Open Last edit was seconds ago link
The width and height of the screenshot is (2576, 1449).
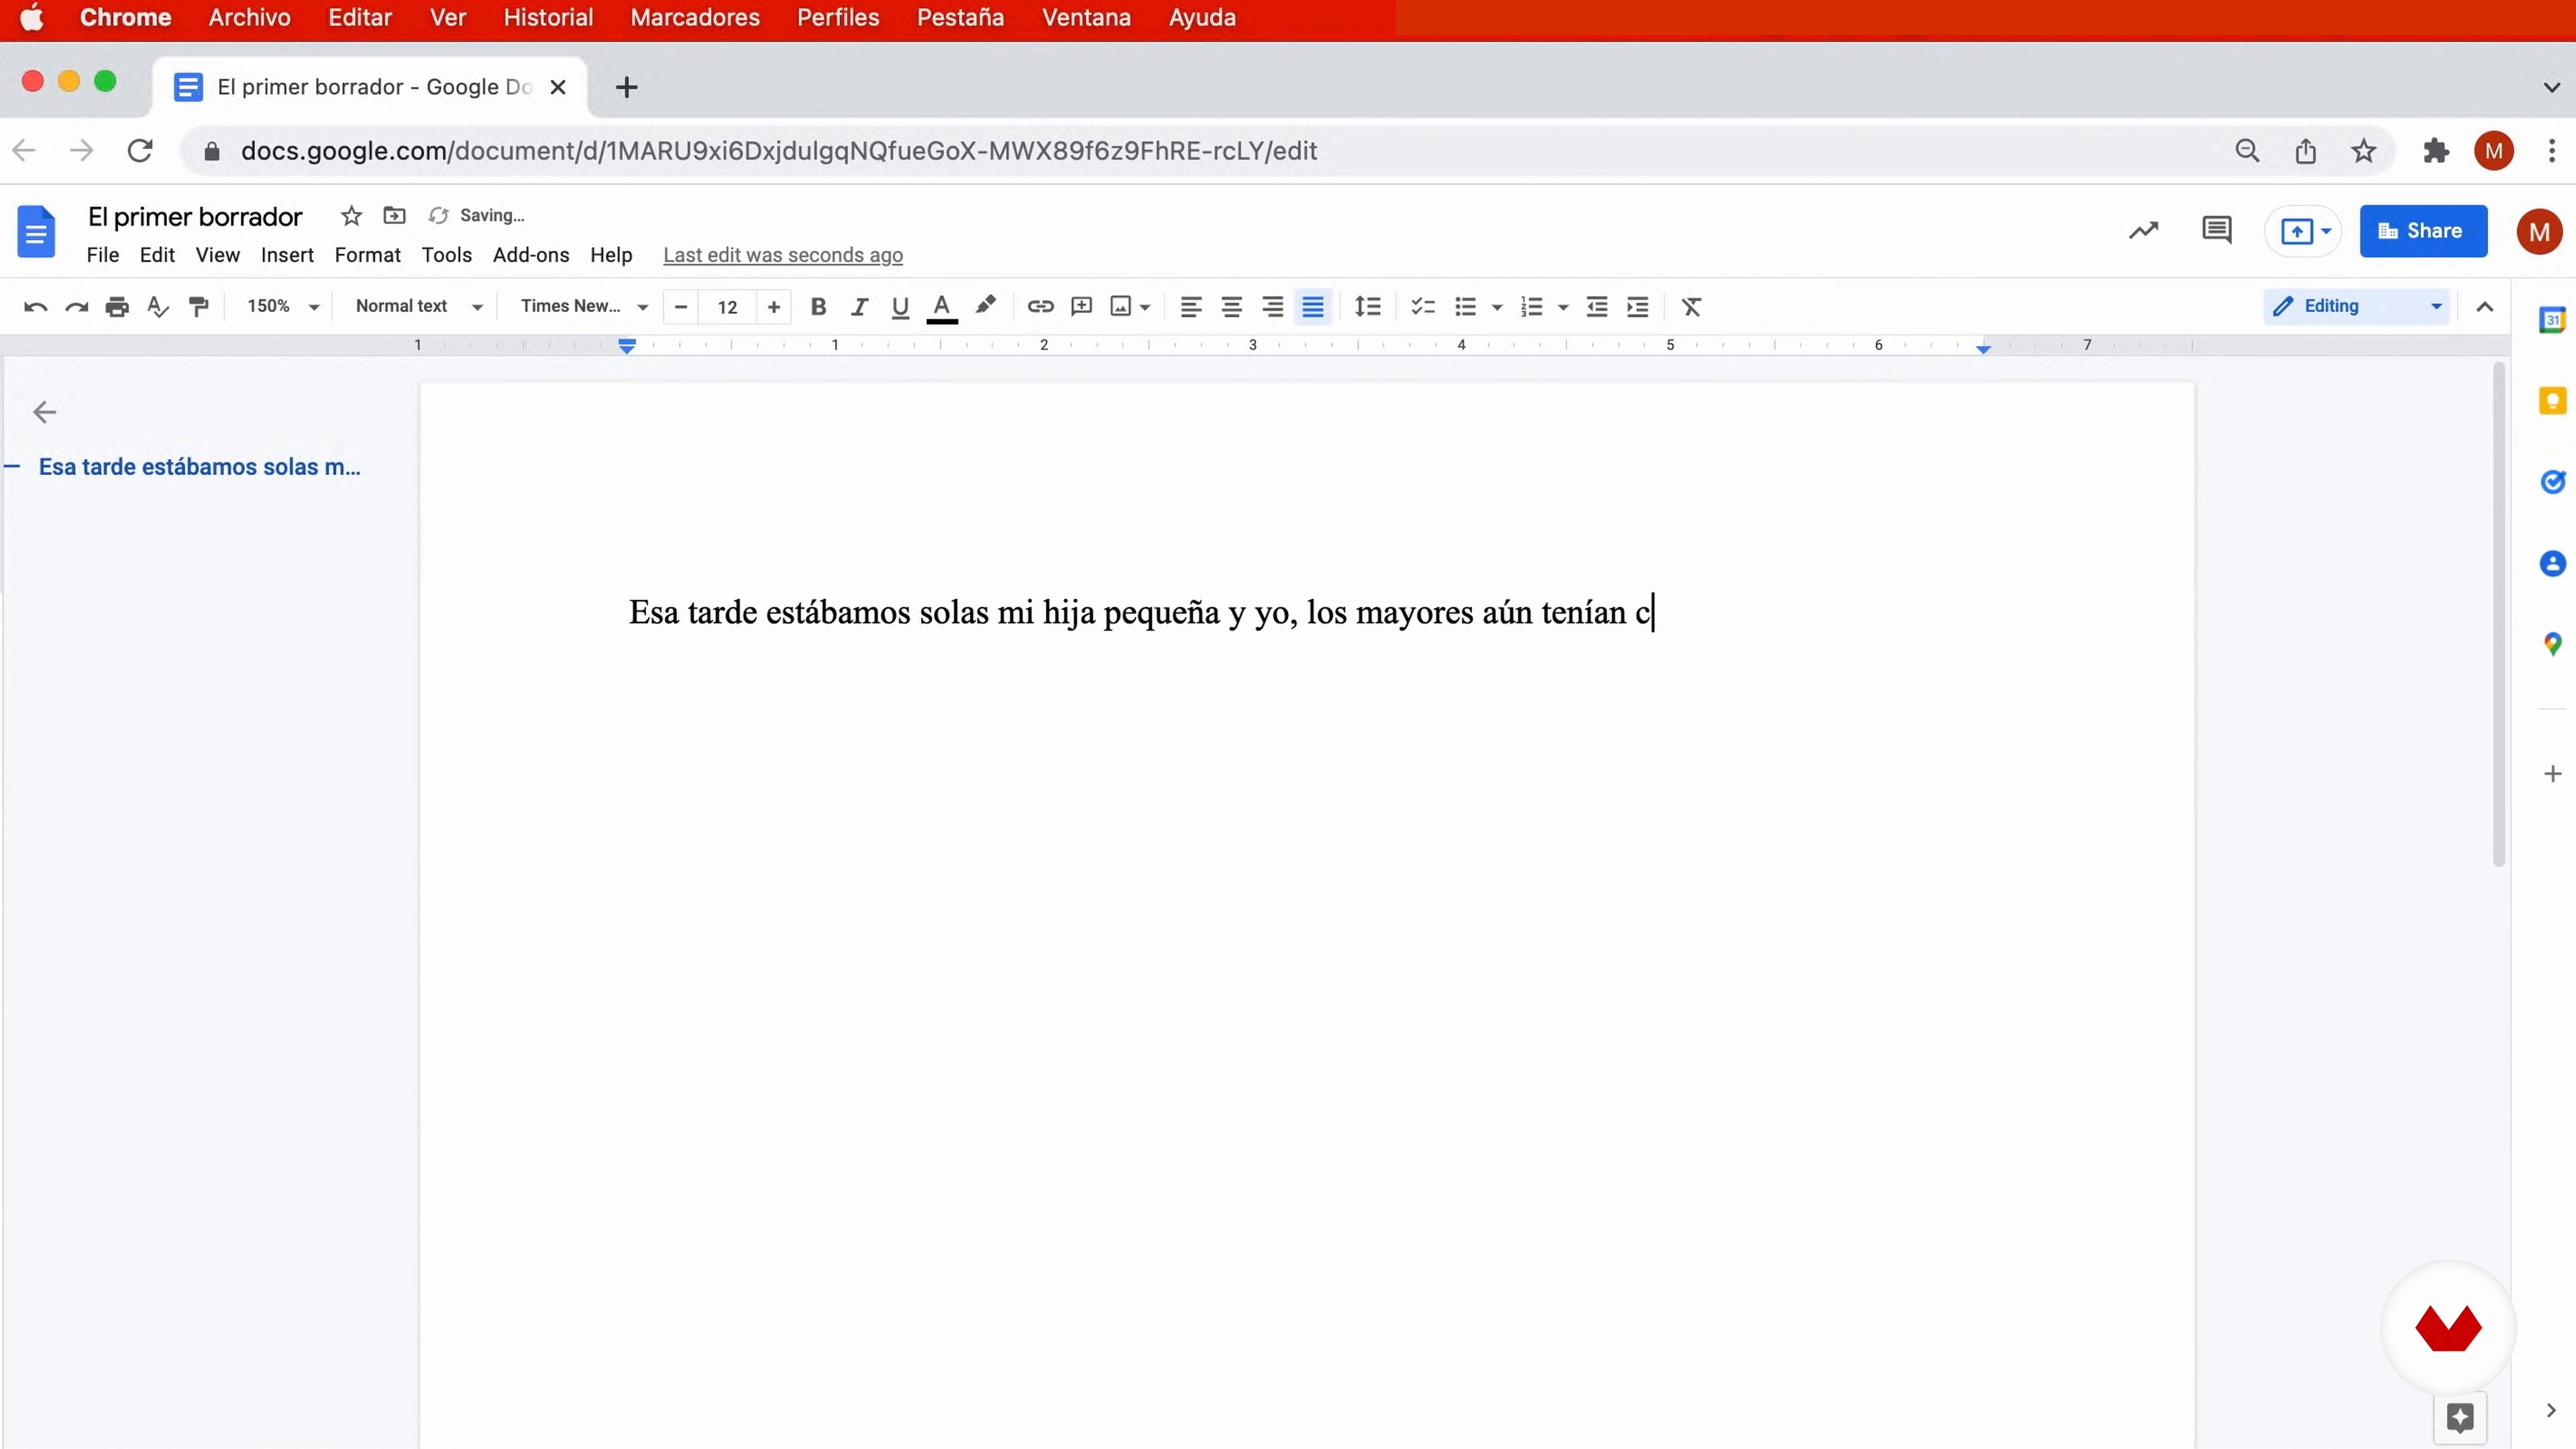tap(783, 255)
